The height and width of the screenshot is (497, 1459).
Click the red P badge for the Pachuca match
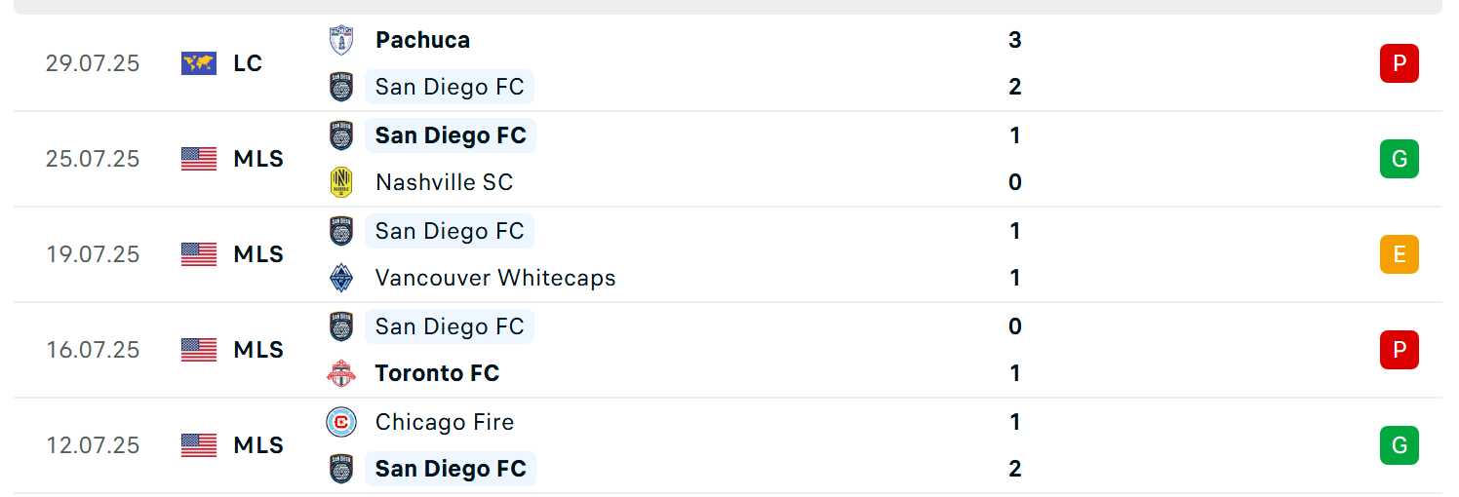coord(1399,63)
